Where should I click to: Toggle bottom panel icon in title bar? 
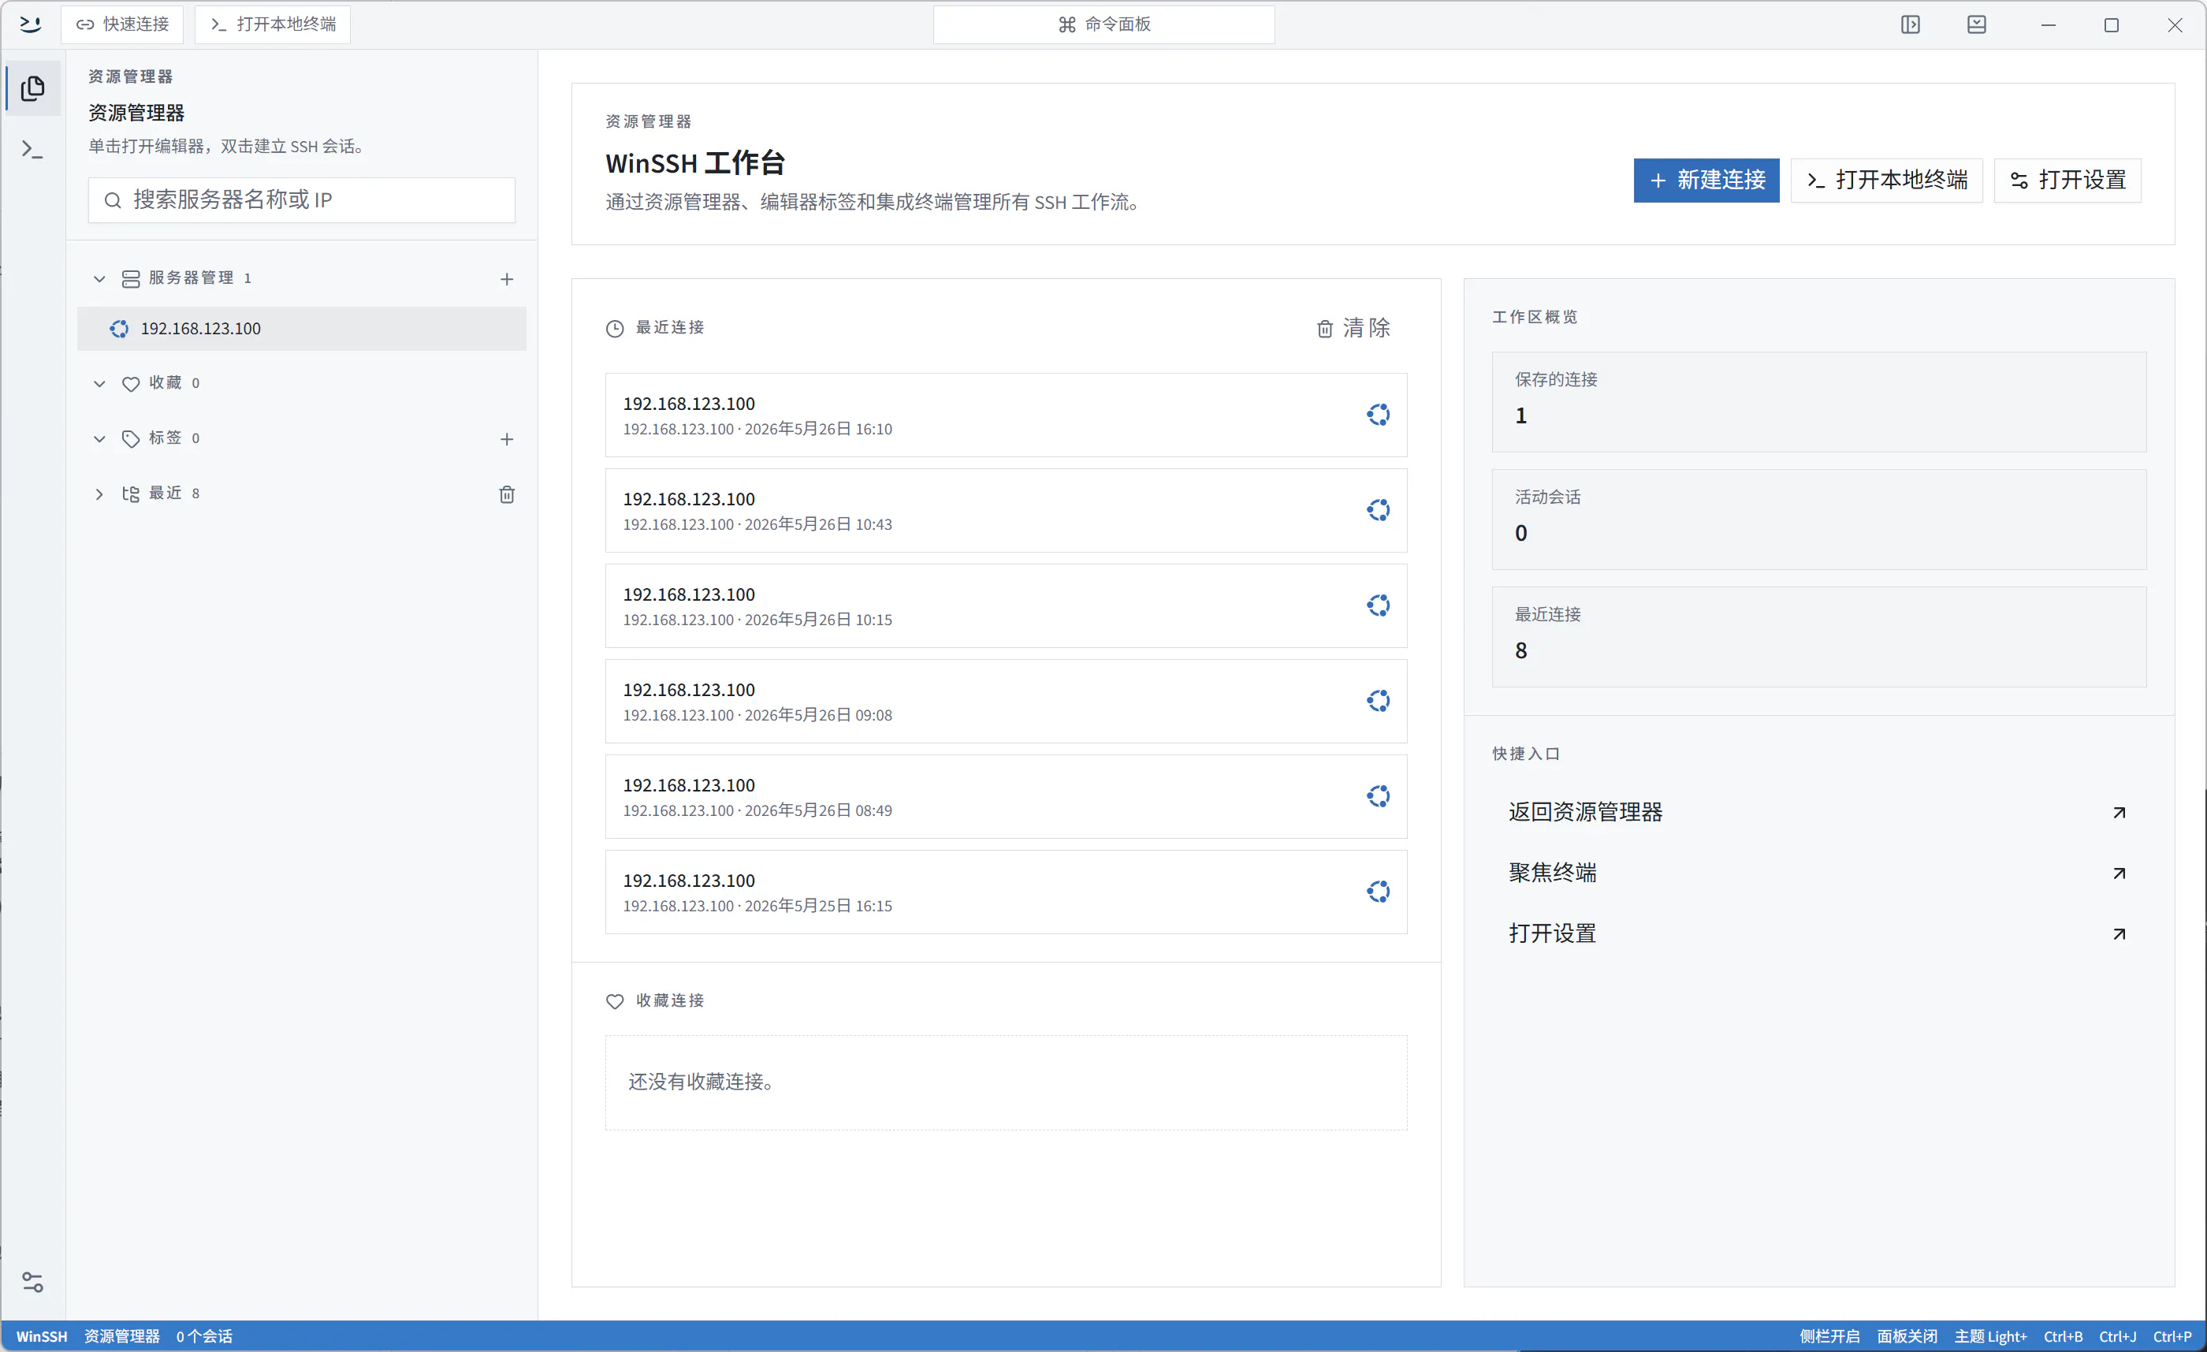[x=1976, y=24]
